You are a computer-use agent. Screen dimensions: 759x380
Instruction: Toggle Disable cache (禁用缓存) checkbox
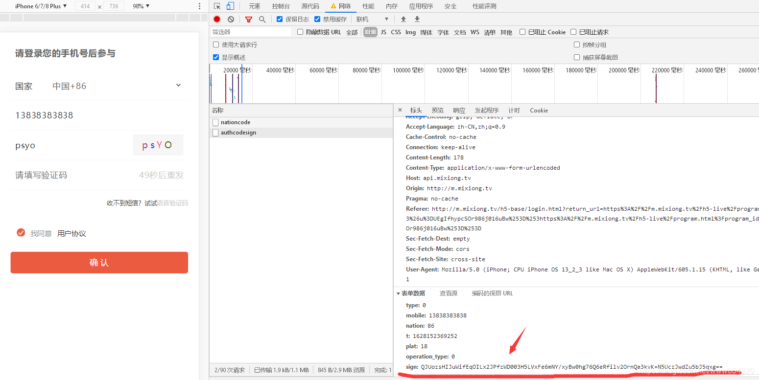(x=317, y=19)
